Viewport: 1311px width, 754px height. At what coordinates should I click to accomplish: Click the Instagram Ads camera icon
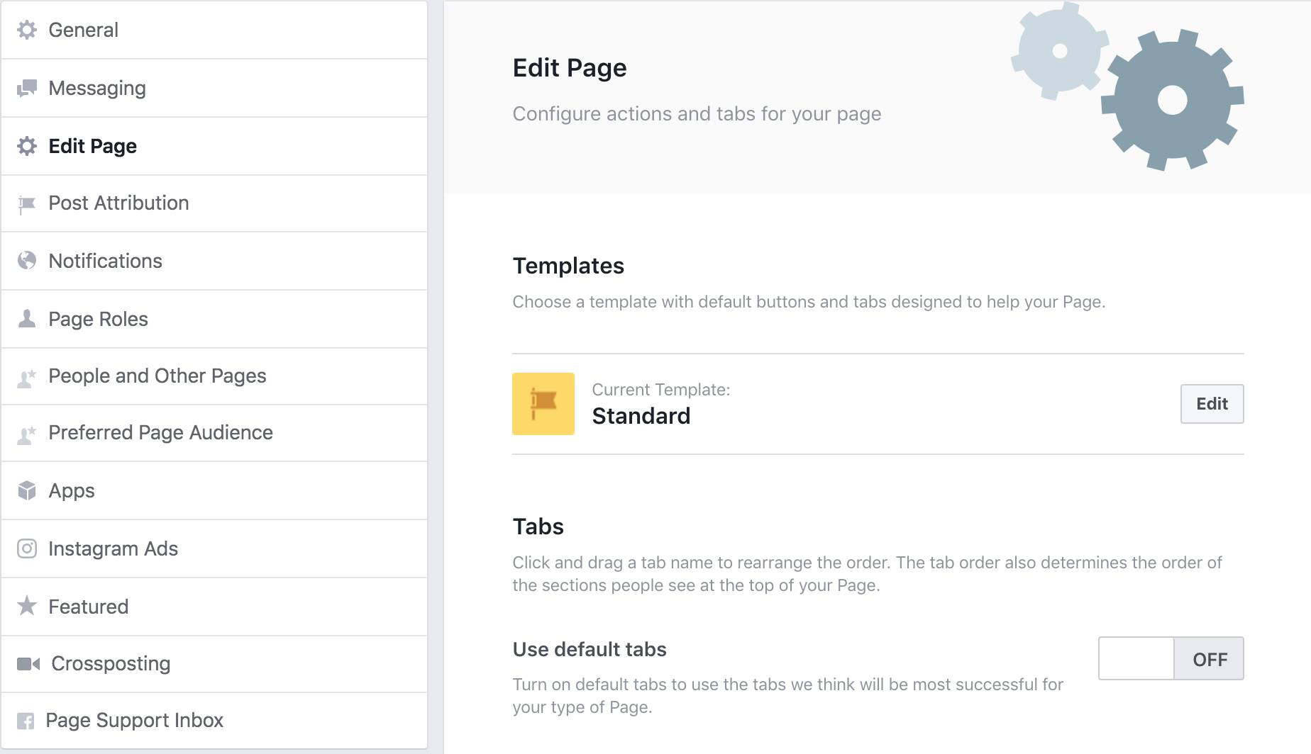27,548
